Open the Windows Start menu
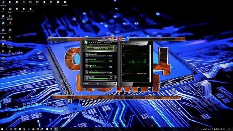The image size is (233, 131). [x=2, y=129]
